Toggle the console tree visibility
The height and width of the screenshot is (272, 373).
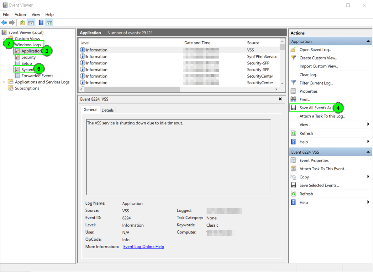[31, 22]
